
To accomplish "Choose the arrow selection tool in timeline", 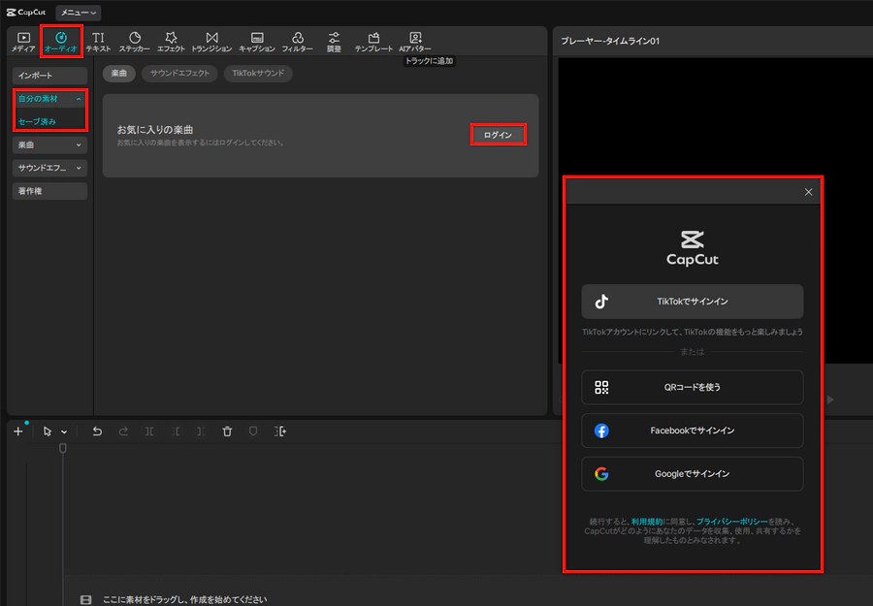I will pos(48,431).
